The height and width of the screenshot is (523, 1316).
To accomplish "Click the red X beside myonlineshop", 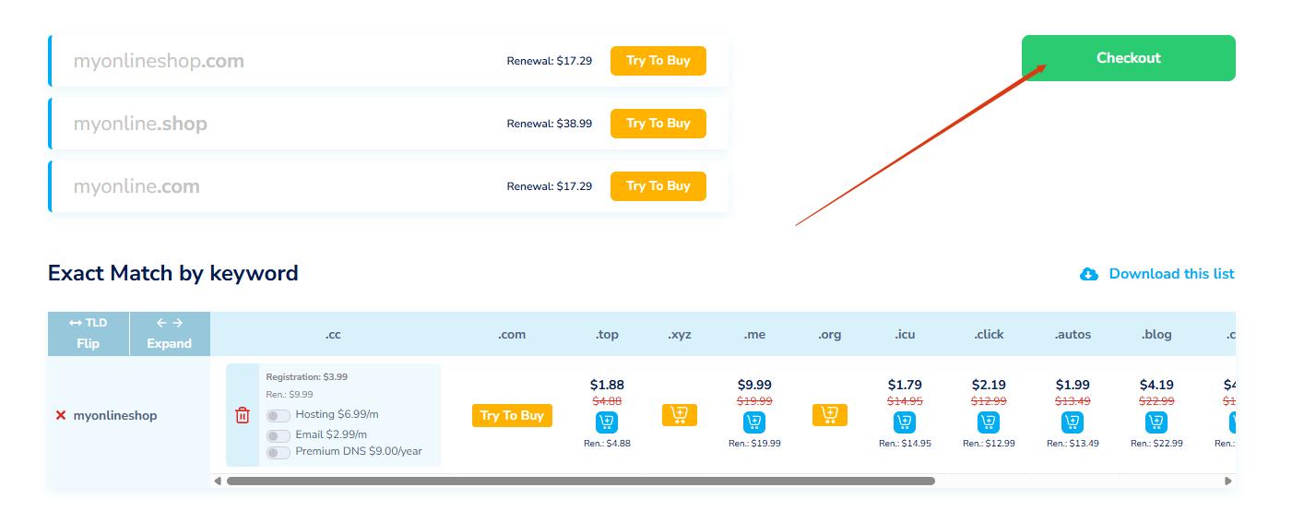I will [61, 416].
